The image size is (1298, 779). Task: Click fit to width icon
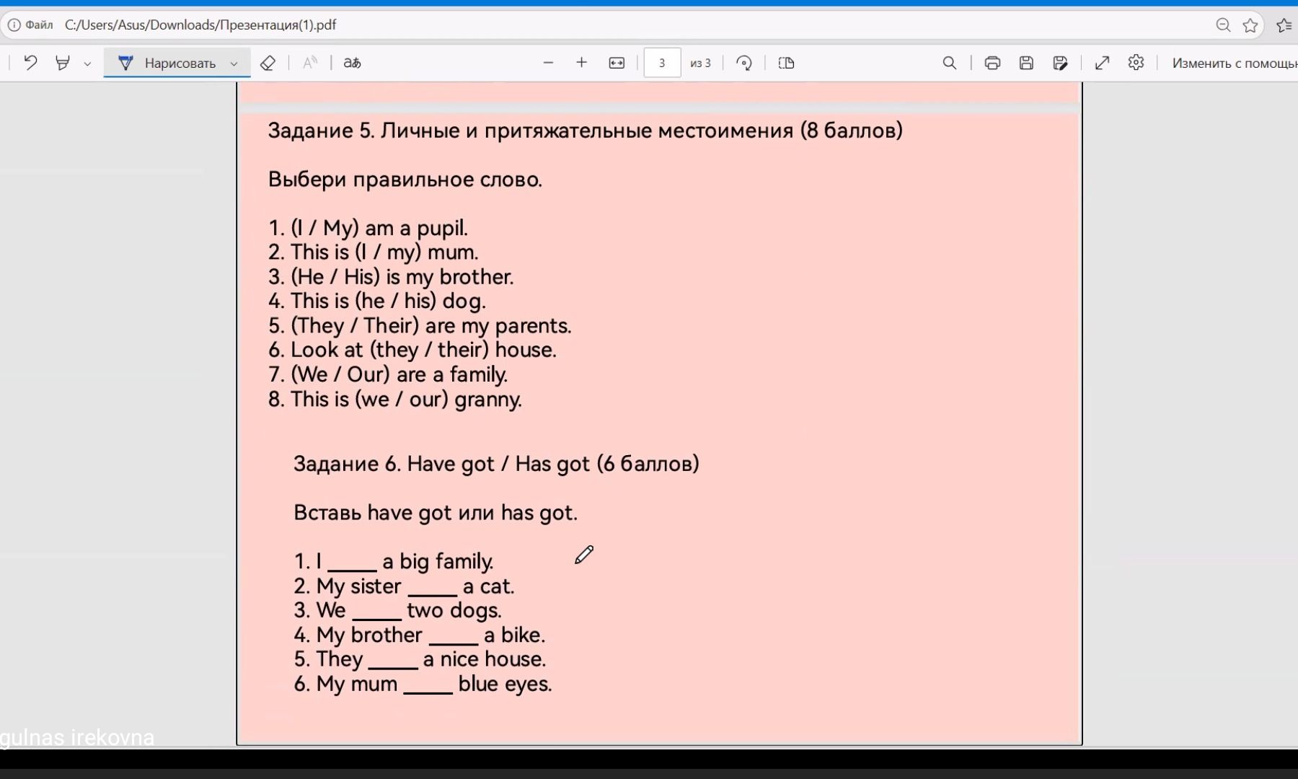point(617,63)
